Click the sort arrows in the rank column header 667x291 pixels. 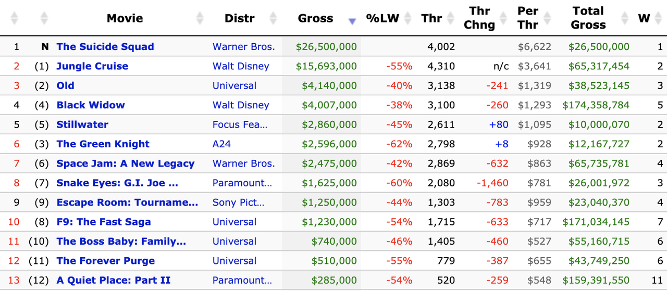[14, 18]
